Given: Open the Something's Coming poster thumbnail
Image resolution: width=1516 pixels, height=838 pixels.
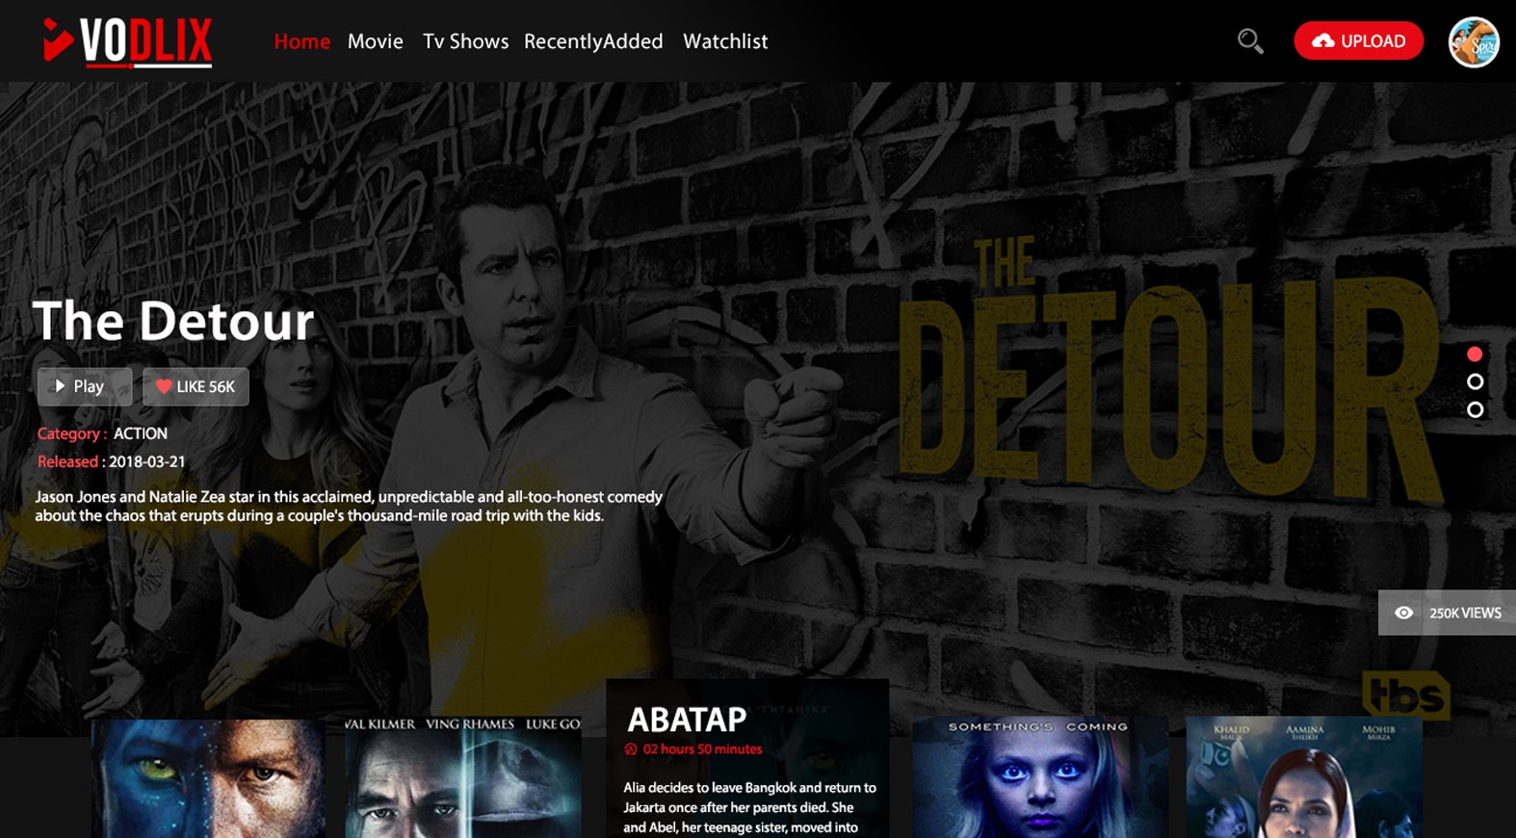Looking at the screenshot, I should click(1040, 776).
